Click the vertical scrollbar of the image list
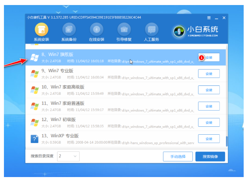 [226, 141]
